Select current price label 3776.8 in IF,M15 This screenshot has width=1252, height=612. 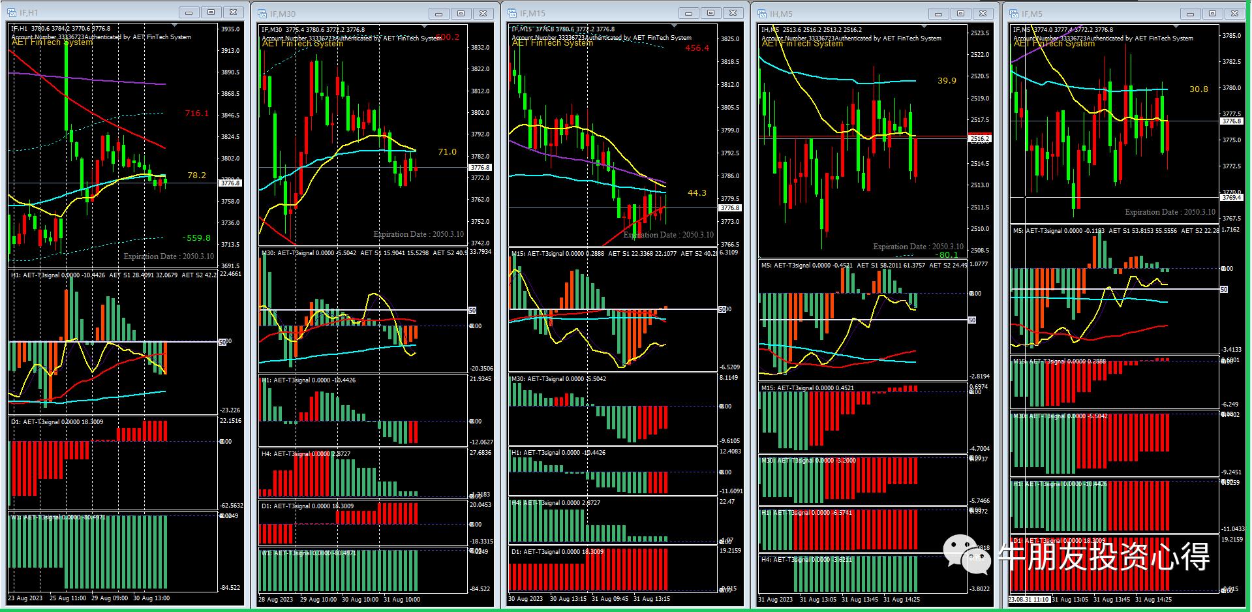tap(729, 208)
